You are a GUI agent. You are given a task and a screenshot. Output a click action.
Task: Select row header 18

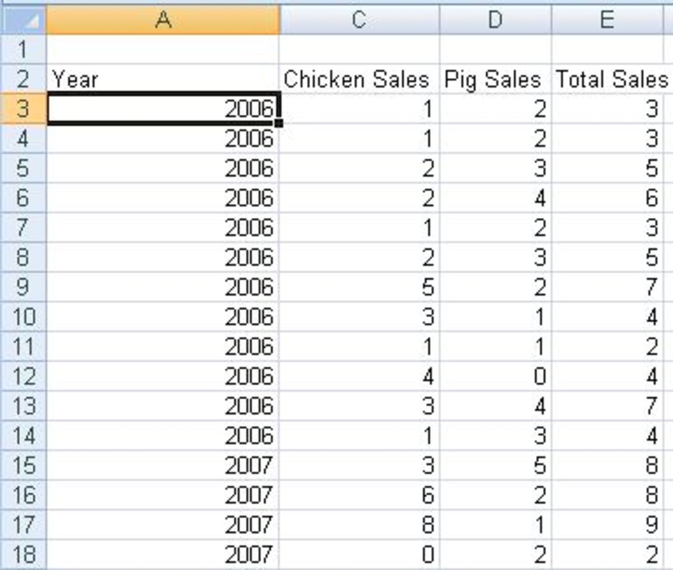[x=22, y=553]
